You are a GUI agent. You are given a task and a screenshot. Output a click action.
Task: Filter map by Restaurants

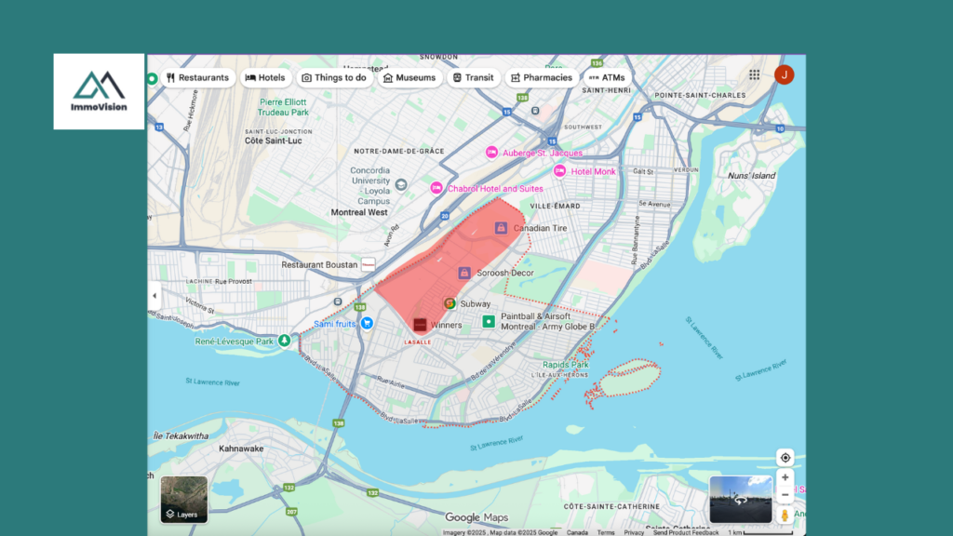point(196,78)
